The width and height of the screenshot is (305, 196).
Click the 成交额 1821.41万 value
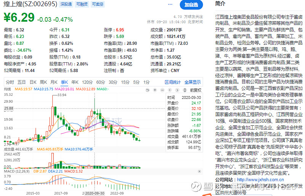[168, 36]
